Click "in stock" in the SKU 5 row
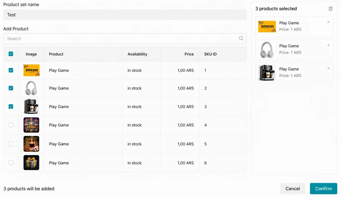The image size is (342, 197). tap(135, 144)
